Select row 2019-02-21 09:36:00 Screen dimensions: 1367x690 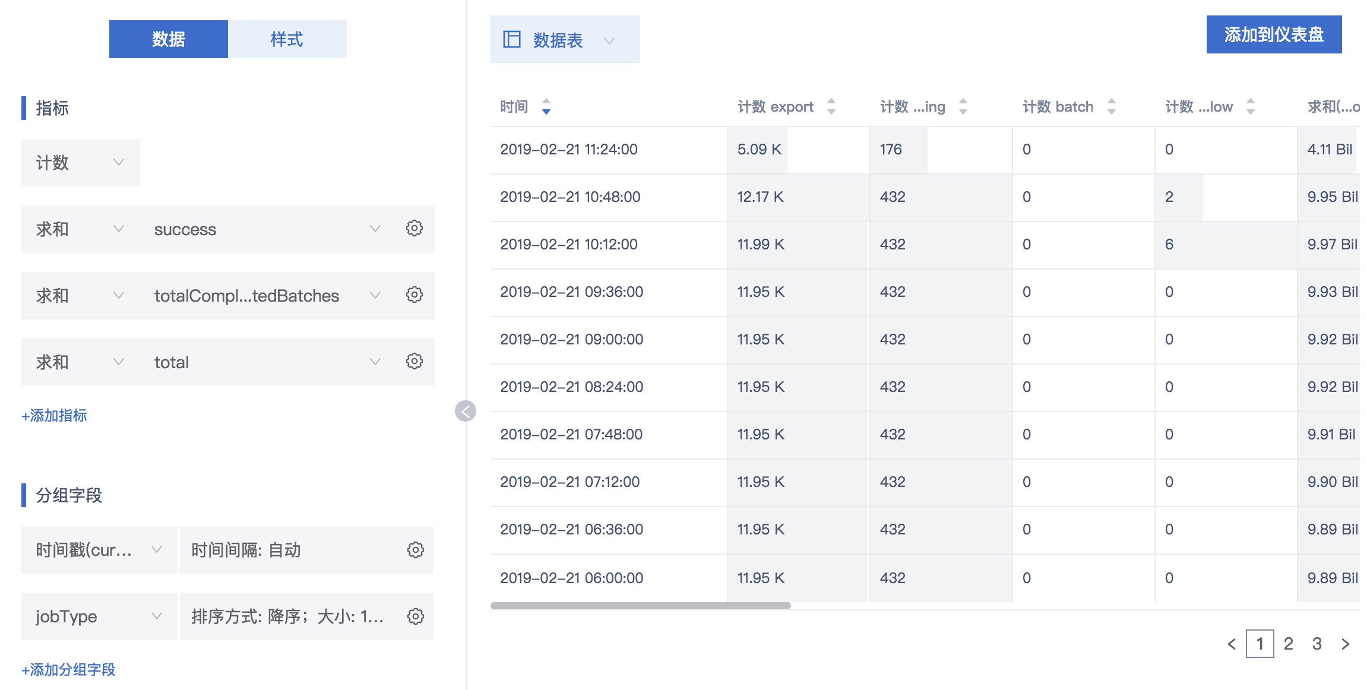click(x=925, y=292)
